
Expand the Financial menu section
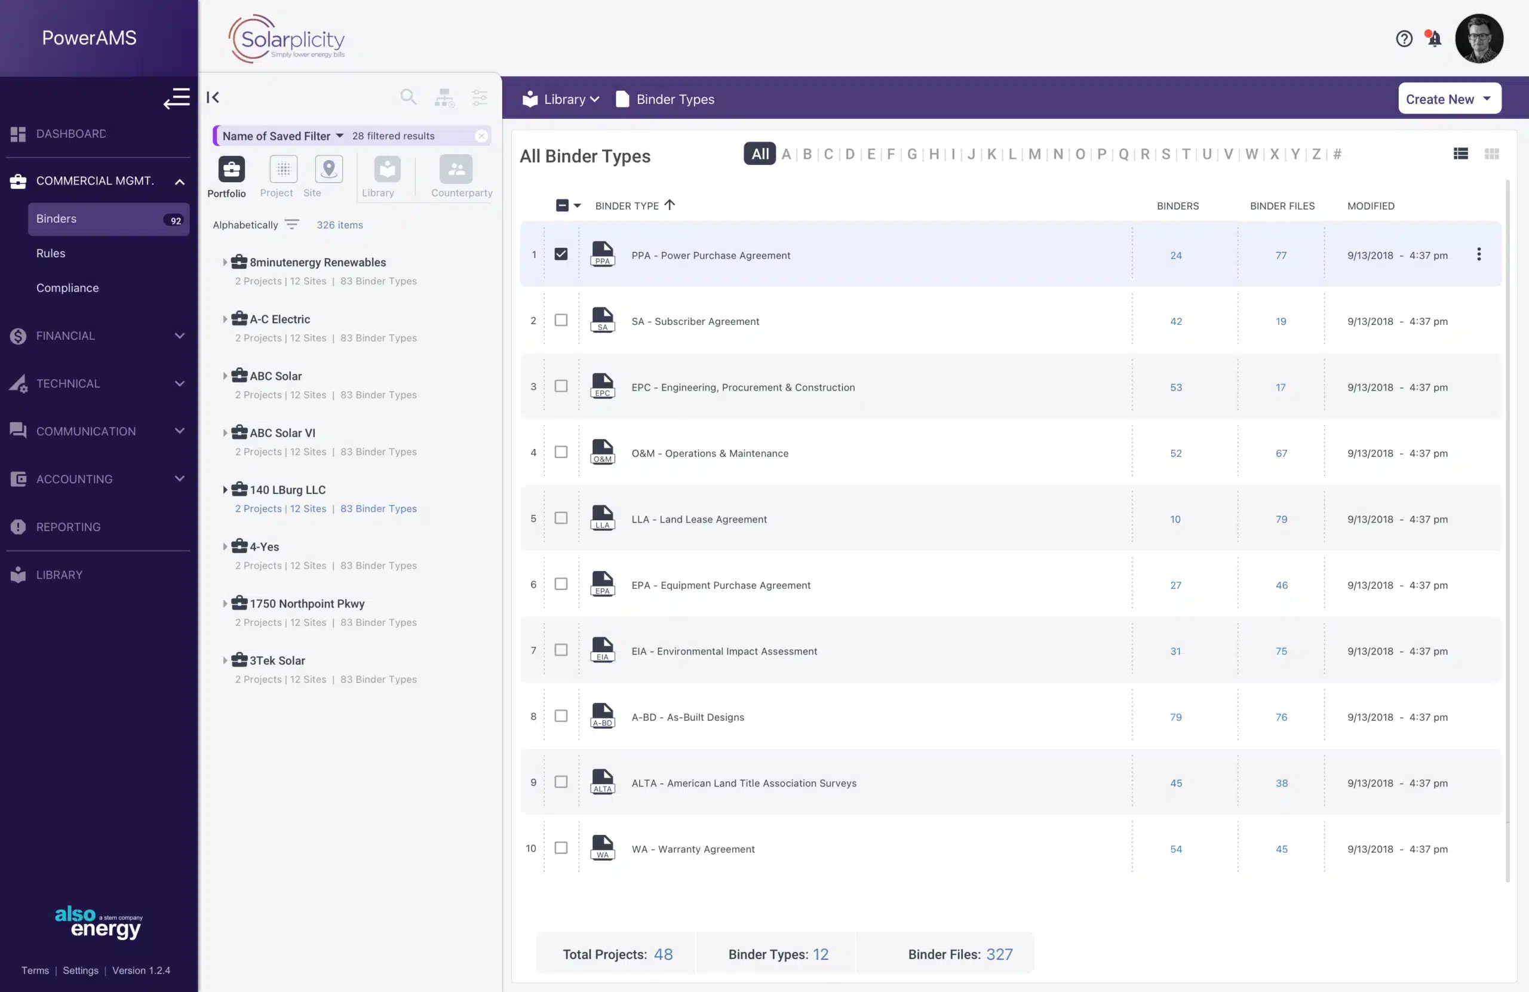tap(180, 336)
